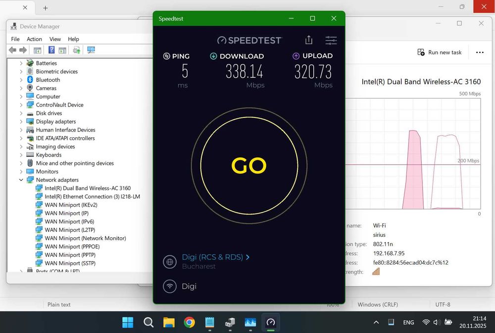Screen dimensions: 495x333
Task: Expand the Disk drives node
Action: coord(21,113)
